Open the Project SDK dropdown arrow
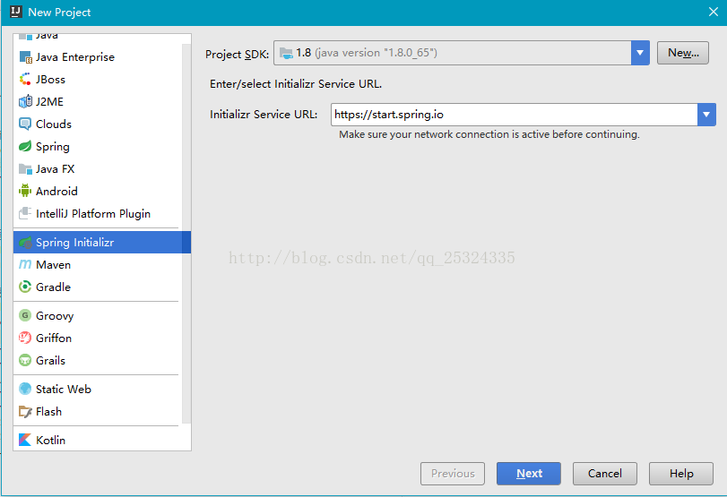 [x=640, y=53]
